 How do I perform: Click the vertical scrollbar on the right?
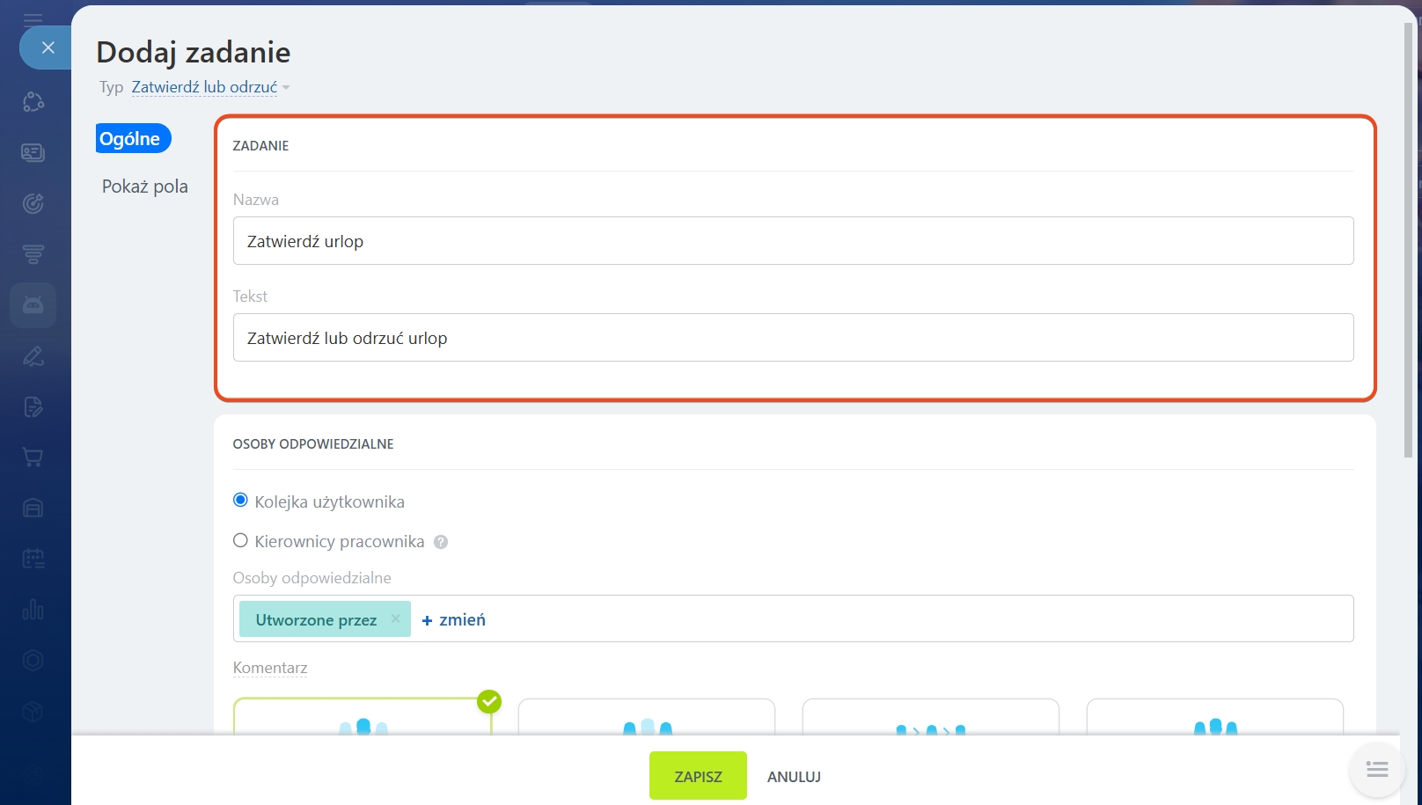pos(1408,238)
